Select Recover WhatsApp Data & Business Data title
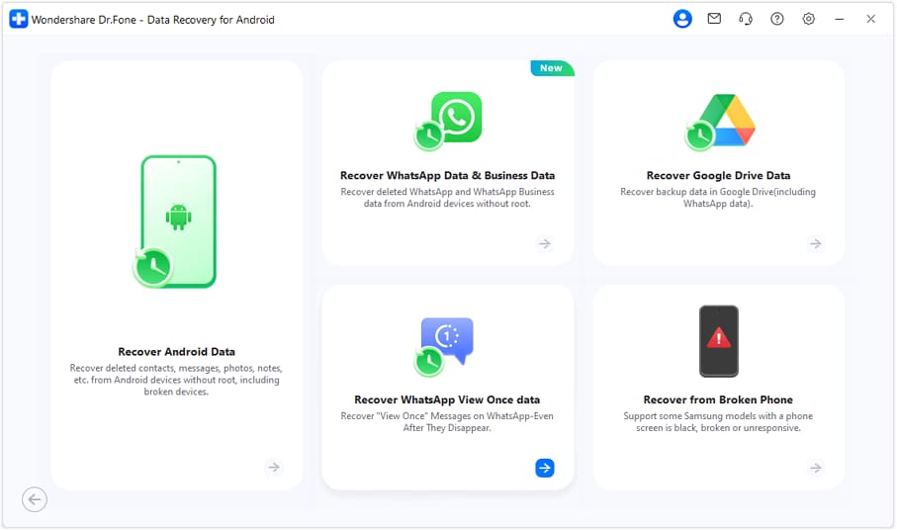This screenshot has width=897, height=531. 447,176
